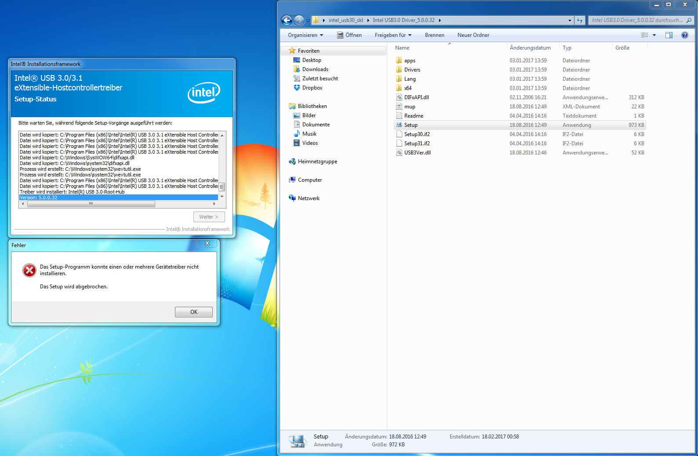Select the Treiber wird installiert log line

point(119,192)
